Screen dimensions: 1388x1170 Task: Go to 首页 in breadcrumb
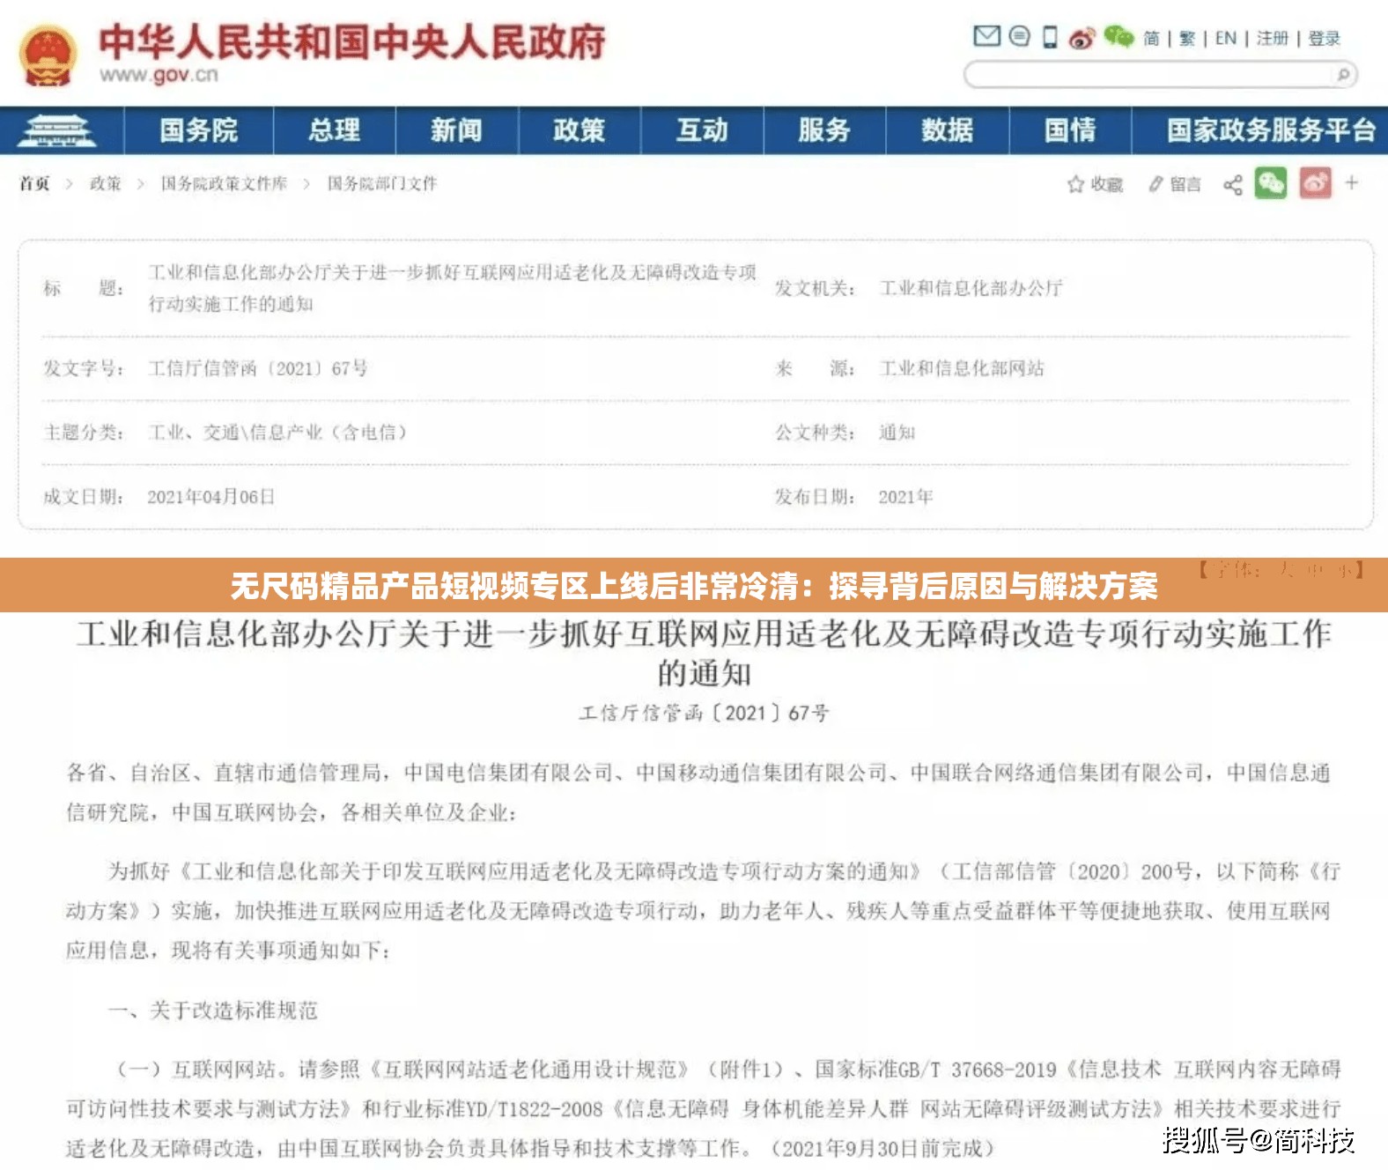(x=34, y=183)
